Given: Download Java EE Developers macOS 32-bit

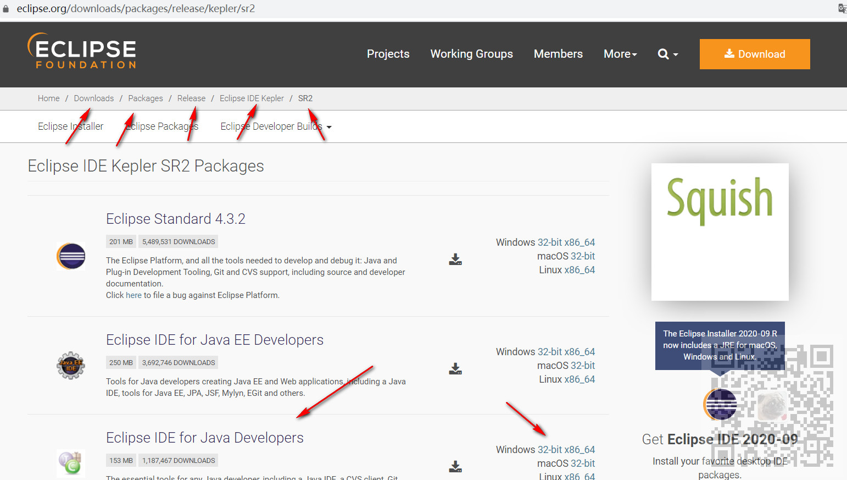Looking at the screenshot, I should 583,366.
